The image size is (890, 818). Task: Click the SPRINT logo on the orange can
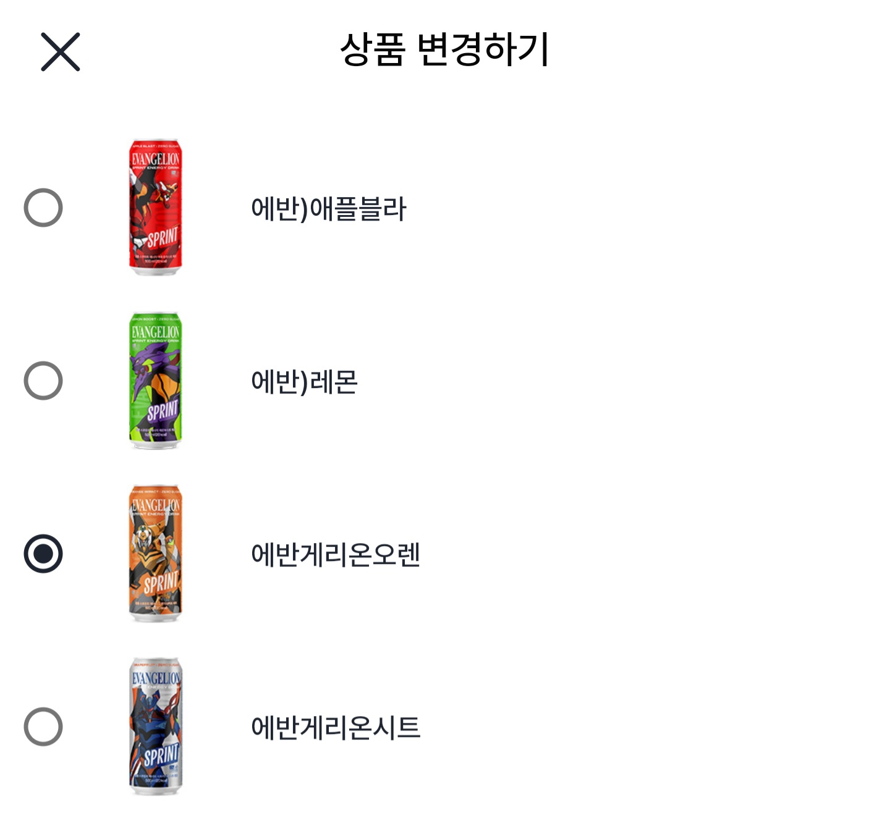[161, 583]
